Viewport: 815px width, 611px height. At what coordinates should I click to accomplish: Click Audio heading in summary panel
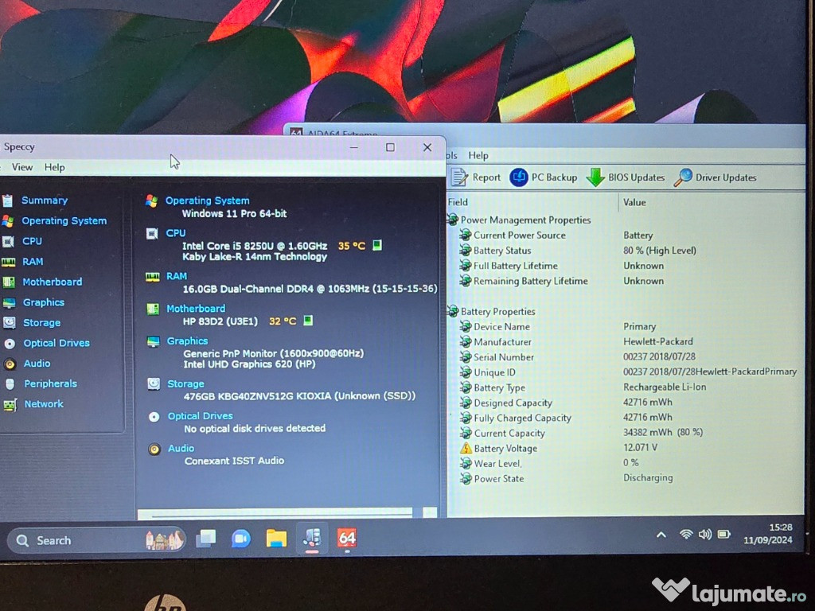click(x=181, y=449)
